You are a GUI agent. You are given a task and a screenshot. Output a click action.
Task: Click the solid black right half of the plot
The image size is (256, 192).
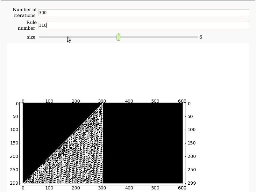tap(143, 144)
